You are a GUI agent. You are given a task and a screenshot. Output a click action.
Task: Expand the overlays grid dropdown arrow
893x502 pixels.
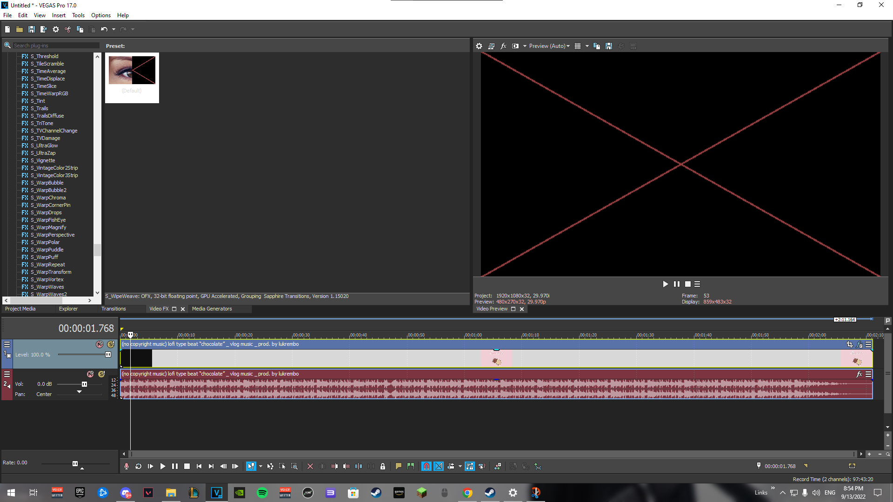(587, 46)
